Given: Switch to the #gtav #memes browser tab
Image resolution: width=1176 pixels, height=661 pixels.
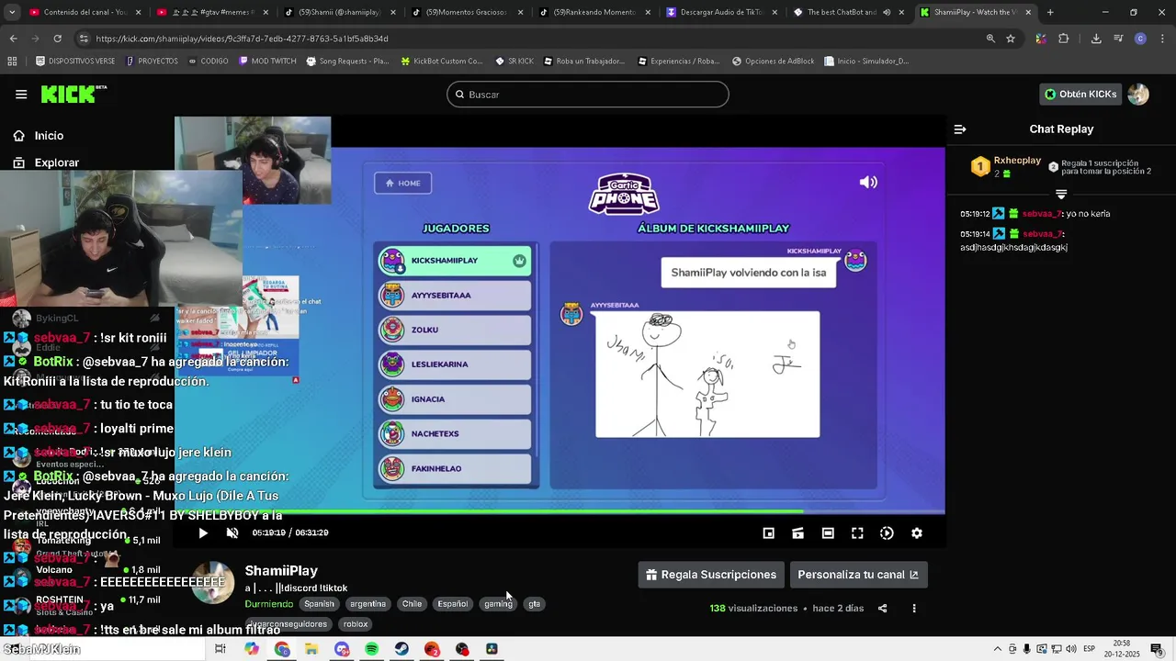Looking at the screenshot, I should (x=211, y=13).
